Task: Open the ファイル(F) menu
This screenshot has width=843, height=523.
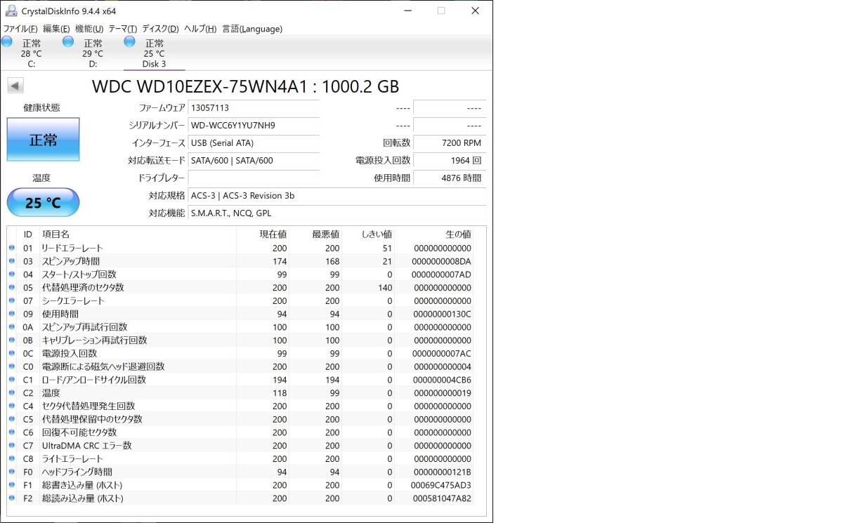Action: [x=20, y=29]
